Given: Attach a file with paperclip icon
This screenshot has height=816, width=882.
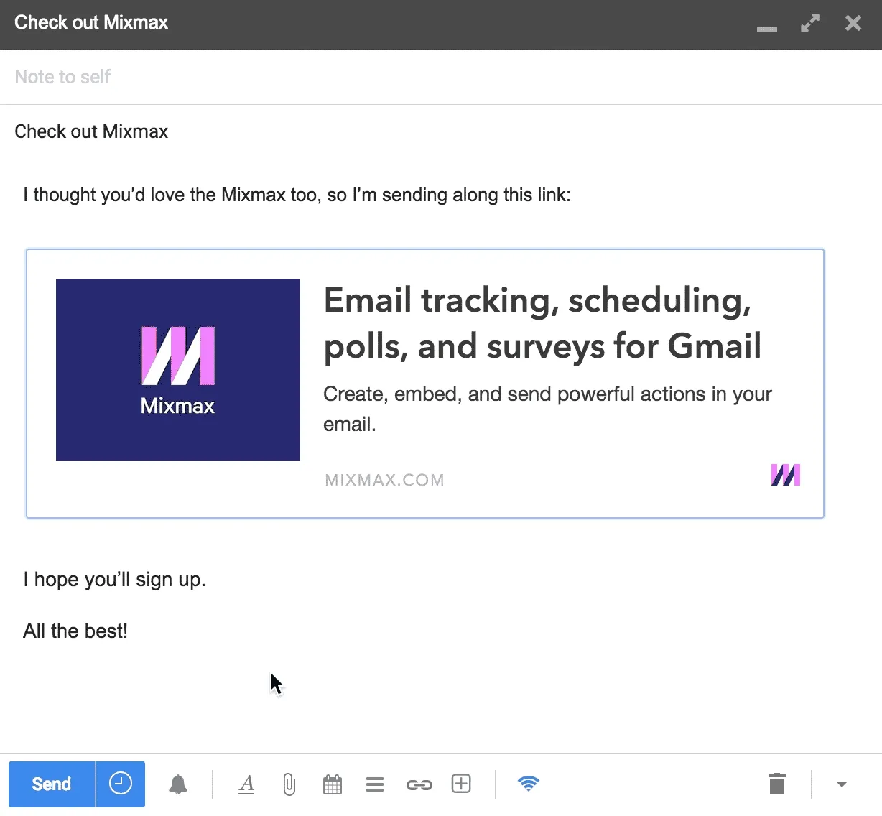Looking at the screenshot, I should click(289, 784).
